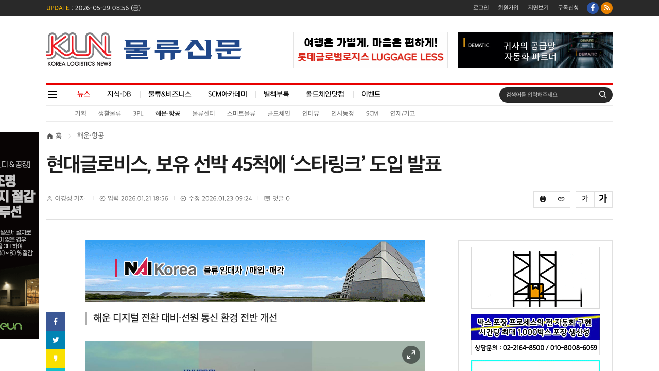Viewport: 659px width, 371px height.
Task: Share via yellow KakaoStory side button
Action: (56, 359)
